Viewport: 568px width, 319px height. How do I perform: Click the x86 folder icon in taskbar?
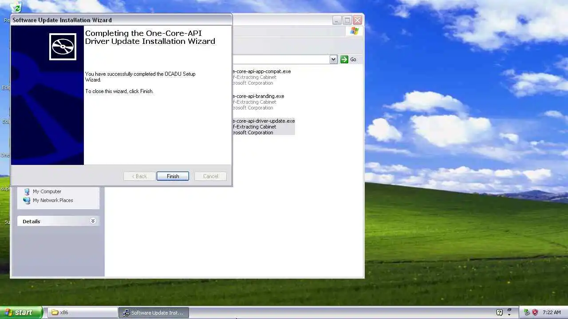(55, 312)
